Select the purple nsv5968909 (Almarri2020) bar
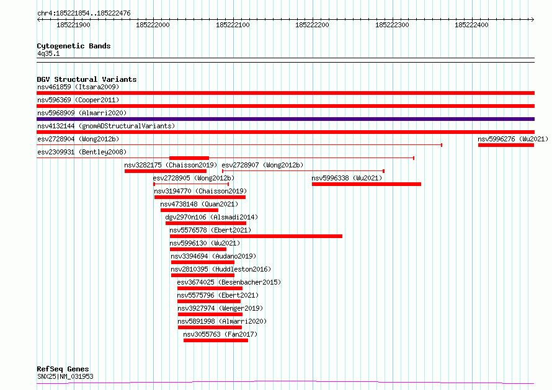 pos(285,119)
